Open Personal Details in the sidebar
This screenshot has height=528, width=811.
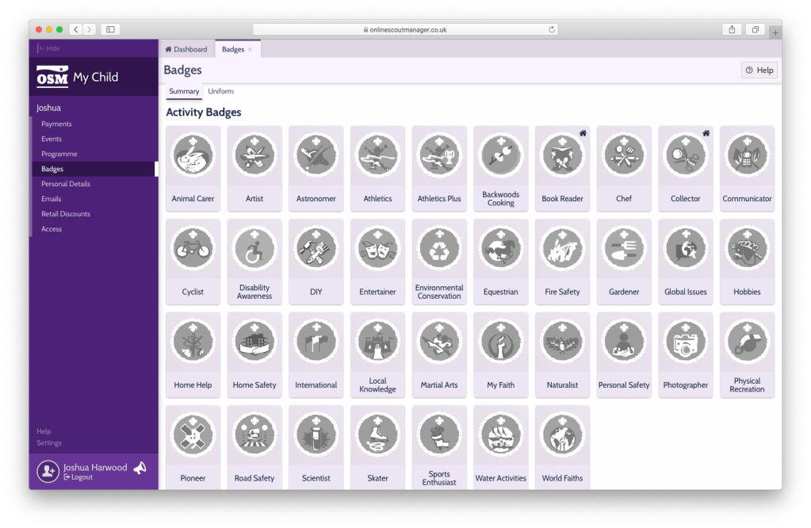tap(66, 184)
